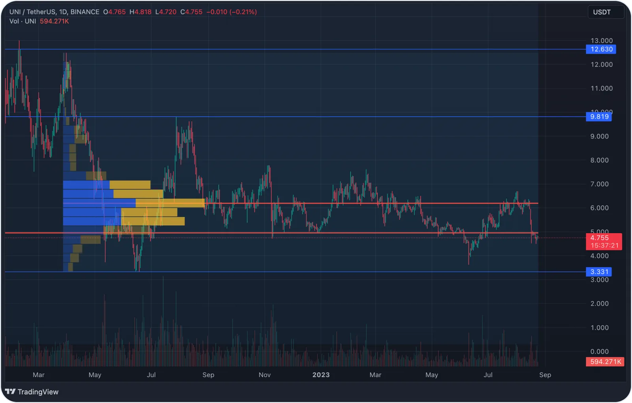Click the 6.000 price axis value
The image size is (632, 403).
tap(600, 208)
